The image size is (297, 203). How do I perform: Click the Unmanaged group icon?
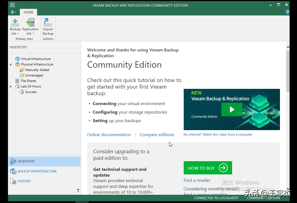(x=22, y=75)
